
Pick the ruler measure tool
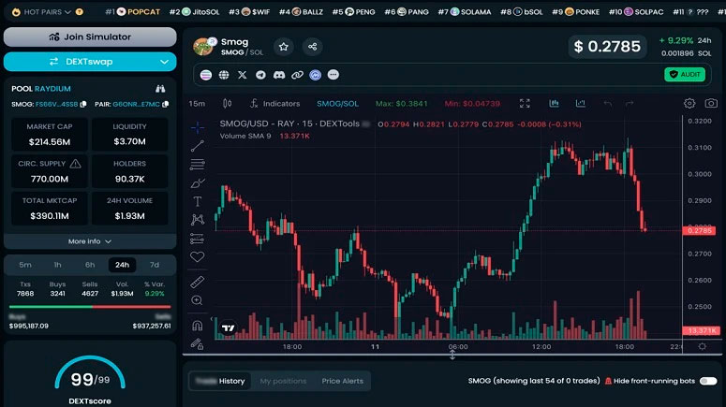[198, 281]
